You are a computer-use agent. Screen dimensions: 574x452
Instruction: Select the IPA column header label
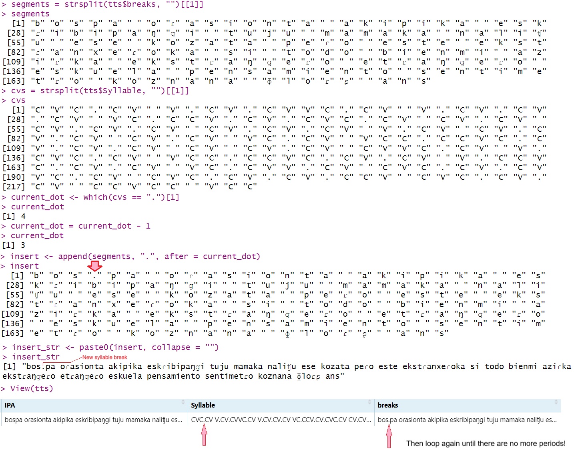[10, 405]
